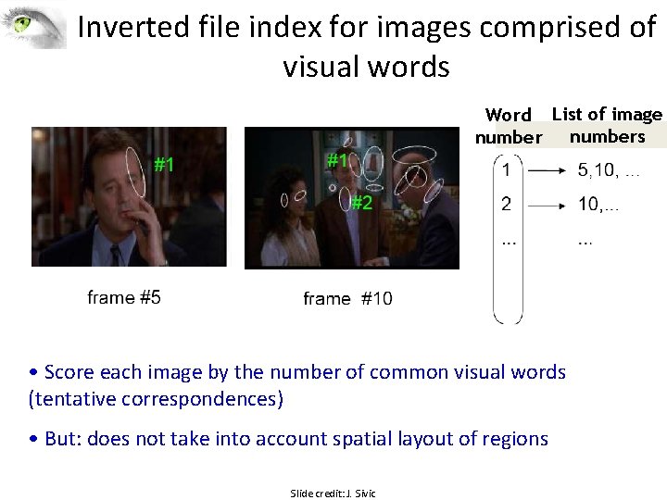This screenshot has height=500, width=667.
Task: Click the arrow next to word number 2
Action: point(547,206)
